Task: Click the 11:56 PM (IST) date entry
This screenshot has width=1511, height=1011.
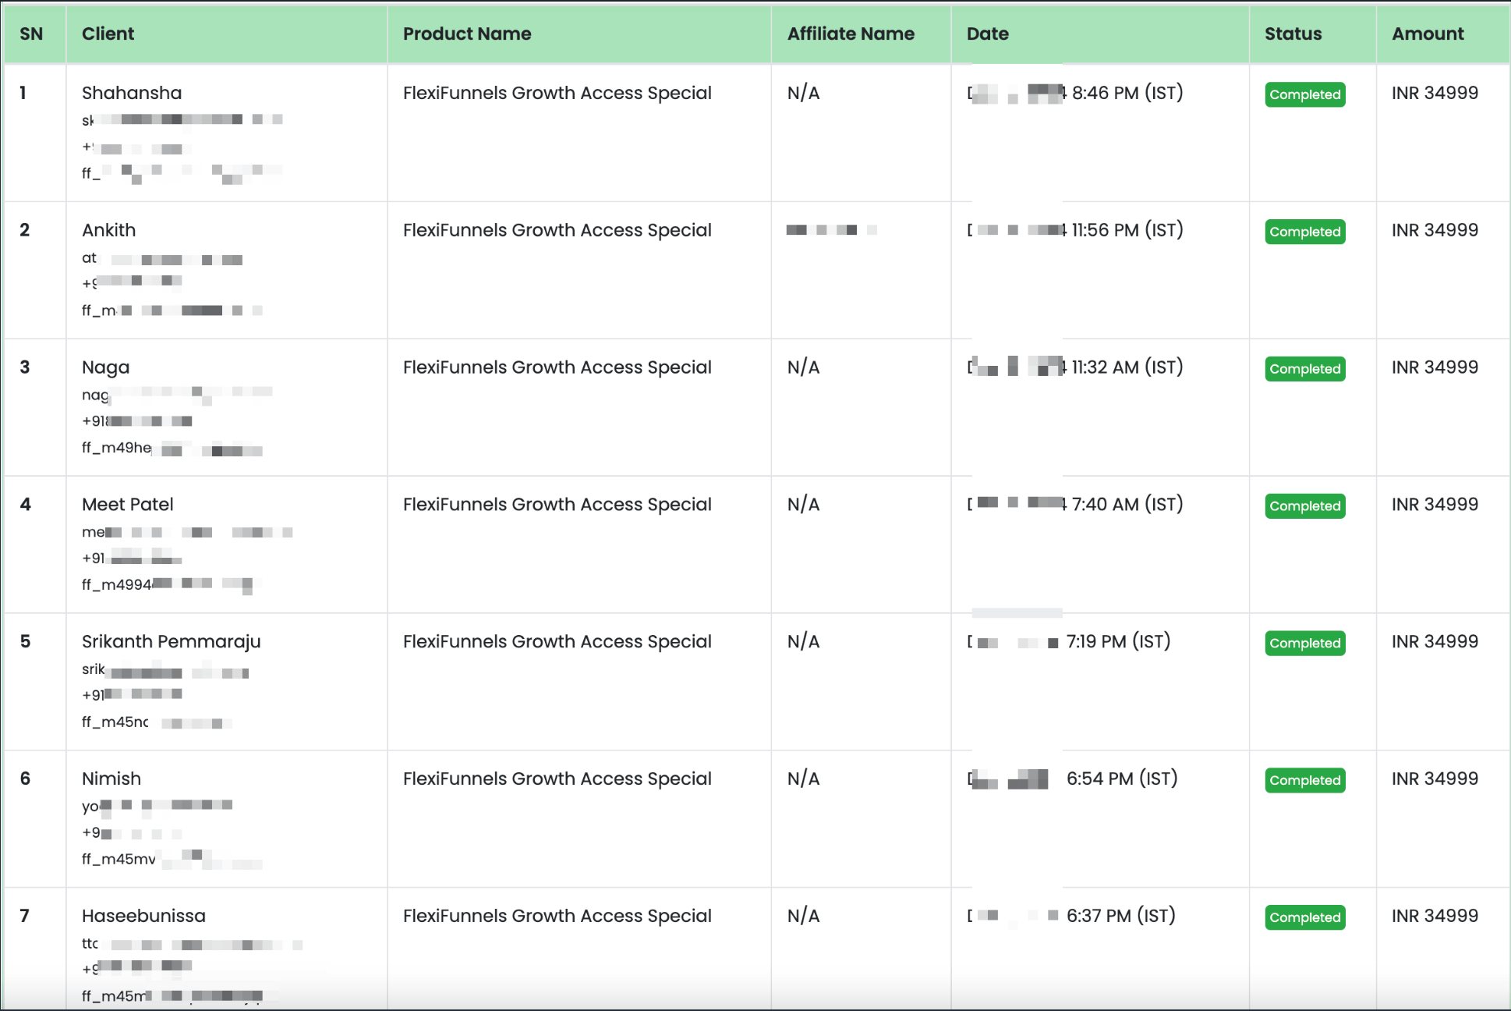Action: coord(1127,230)
